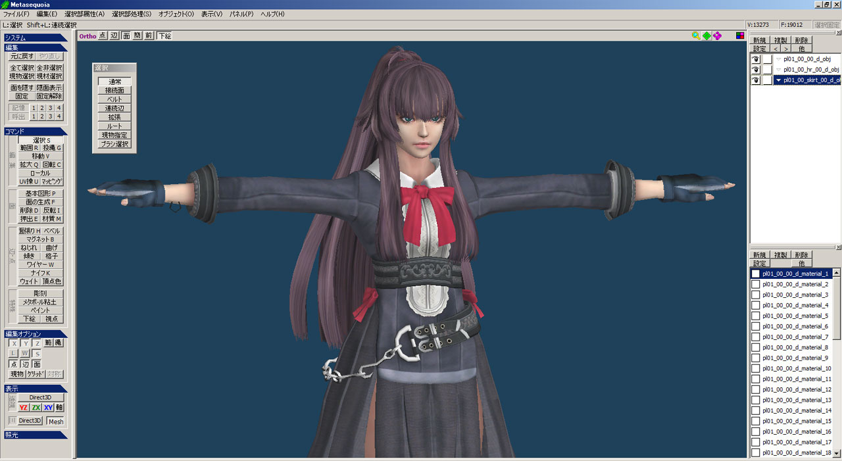Screen dimensions: 842x461
Task: Hide the pl01_00_hr_00_d_obj object with its eye
Action: (756, 70)
